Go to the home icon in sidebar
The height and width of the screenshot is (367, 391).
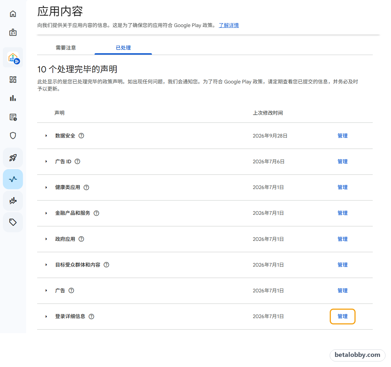[13, 14]
